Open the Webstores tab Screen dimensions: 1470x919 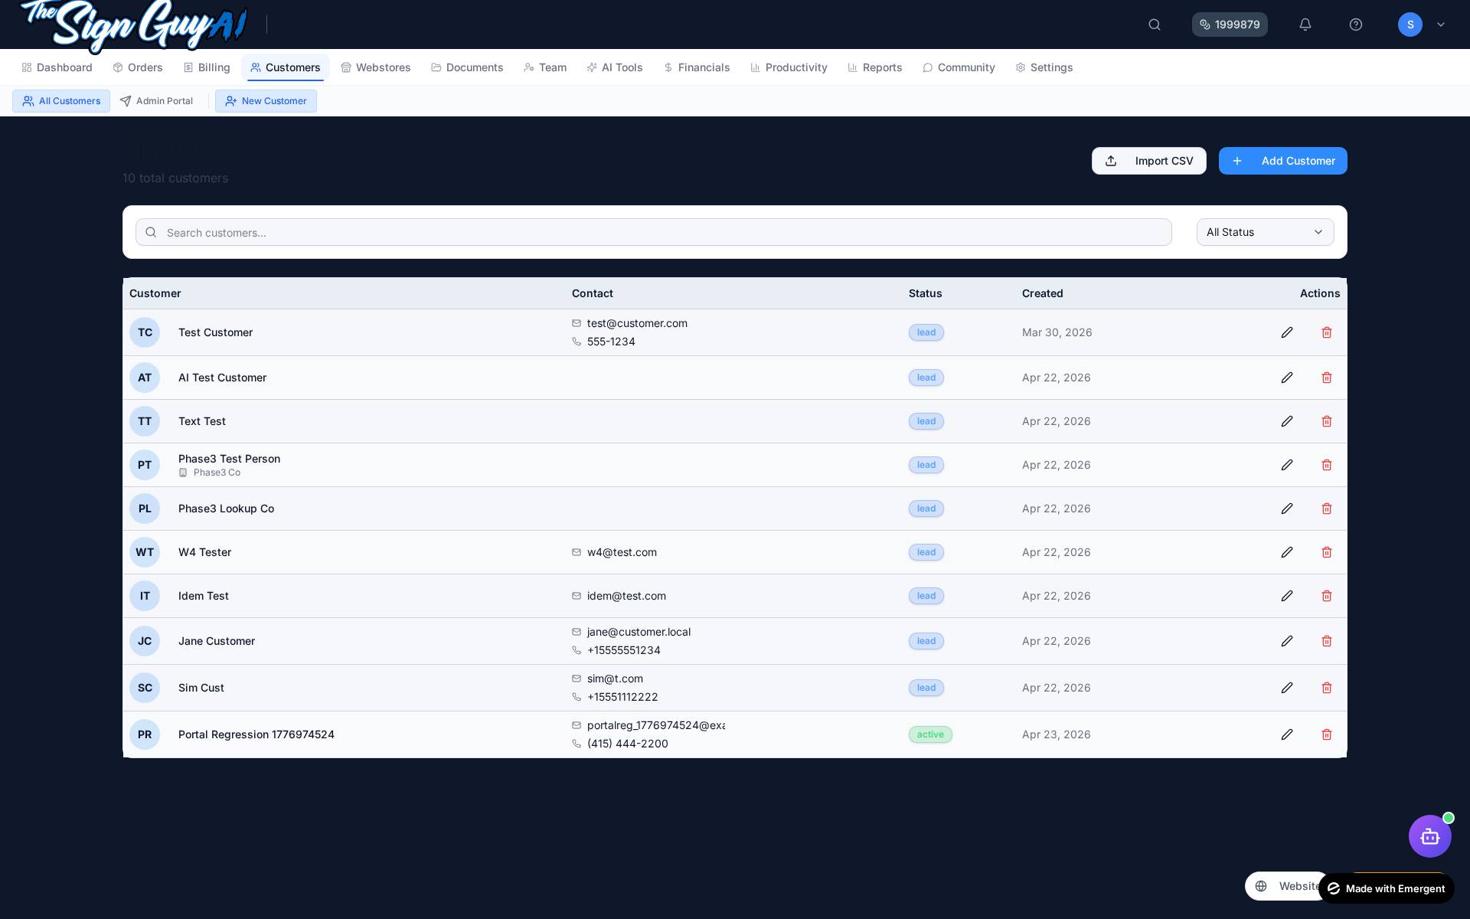[x=376, y=67]
